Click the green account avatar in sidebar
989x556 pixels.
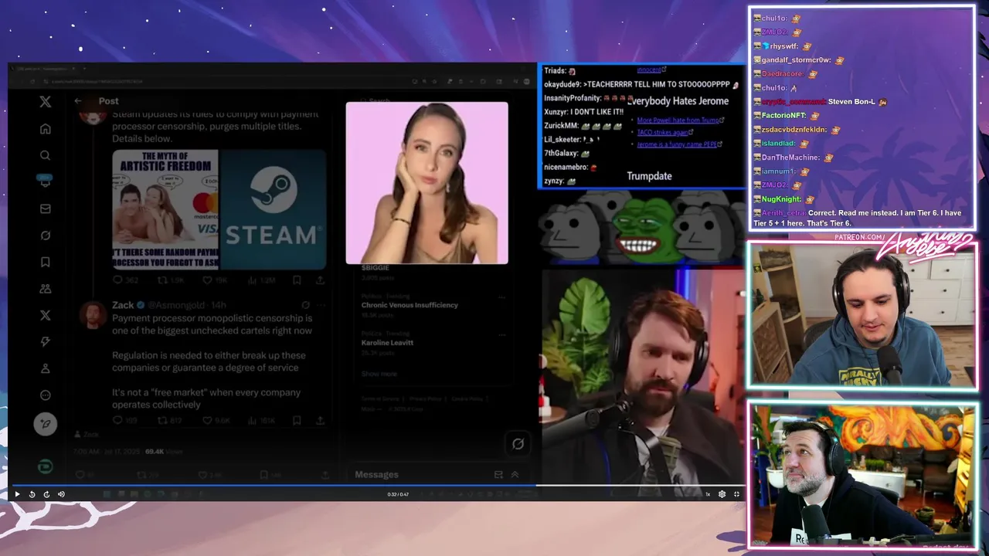(46, 466)
